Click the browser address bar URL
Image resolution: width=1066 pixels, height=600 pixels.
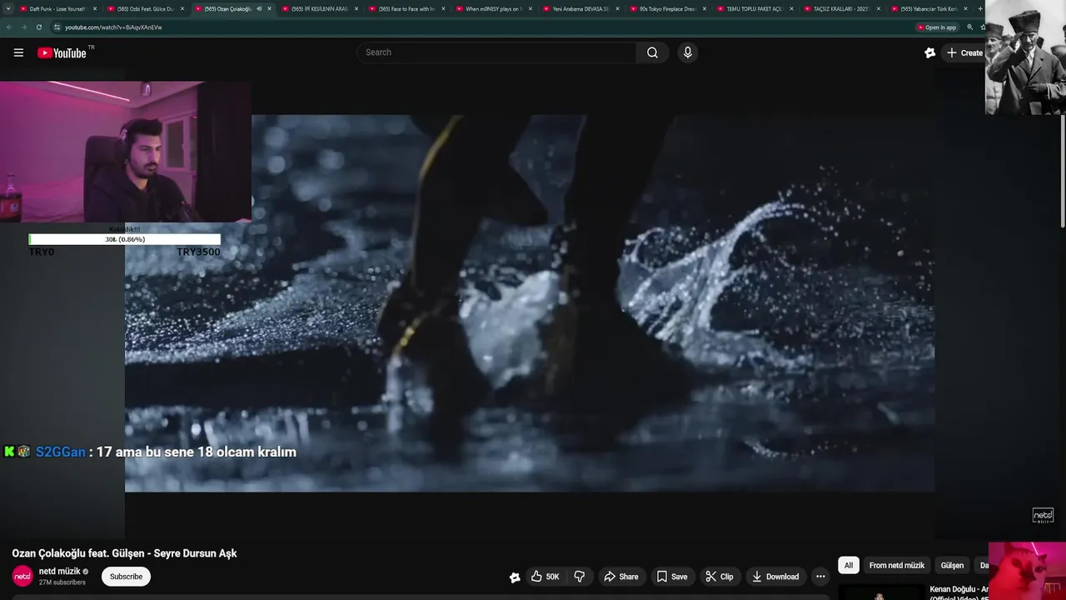(113, 27)
